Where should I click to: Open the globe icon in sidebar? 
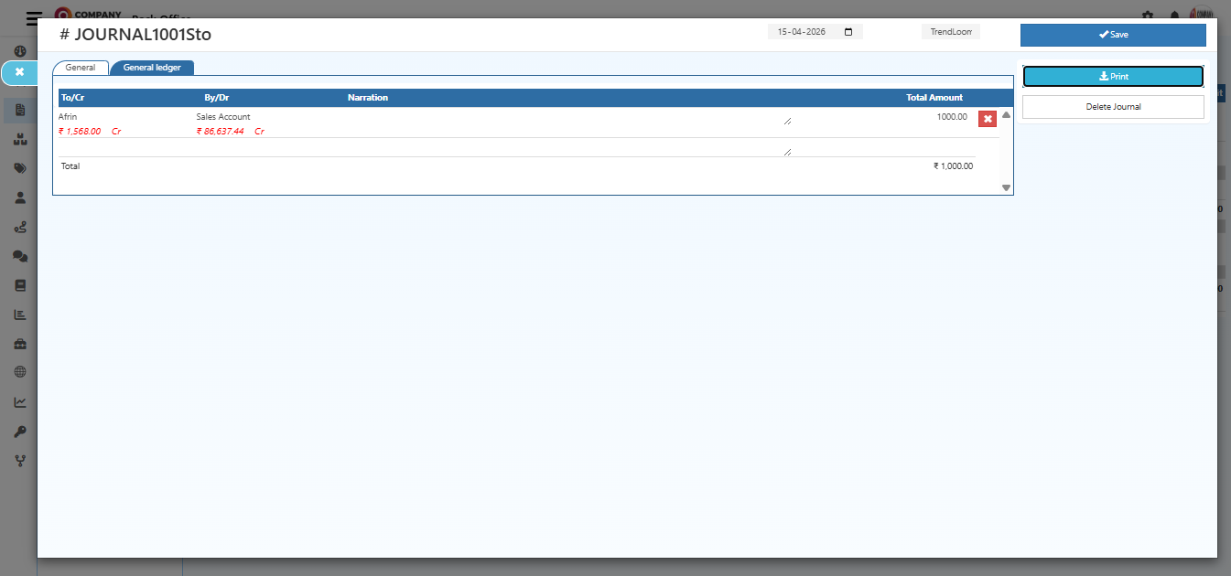click(x=19, y=372)
